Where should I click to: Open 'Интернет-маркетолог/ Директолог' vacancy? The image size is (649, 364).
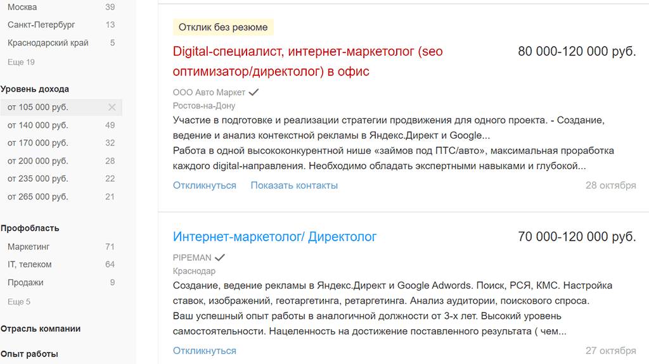pyautogui.click(x=274, y=237)
